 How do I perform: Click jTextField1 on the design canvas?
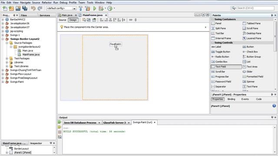(116, 44)
